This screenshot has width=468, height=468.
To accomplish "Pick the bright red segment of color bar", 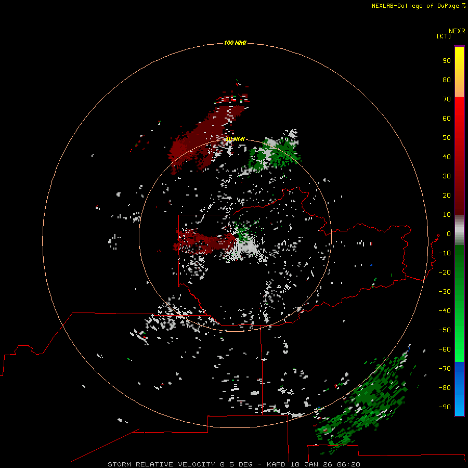I will [459, 120].
